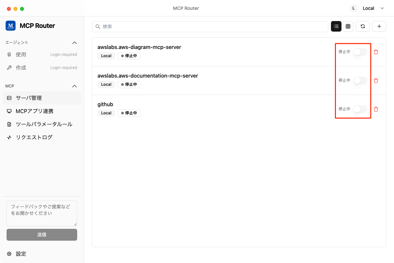The width and height of the screenshot is (394, 263).
Task: Click Login required beside 作成
Action: pyautogui.click(x=64, y=68)
